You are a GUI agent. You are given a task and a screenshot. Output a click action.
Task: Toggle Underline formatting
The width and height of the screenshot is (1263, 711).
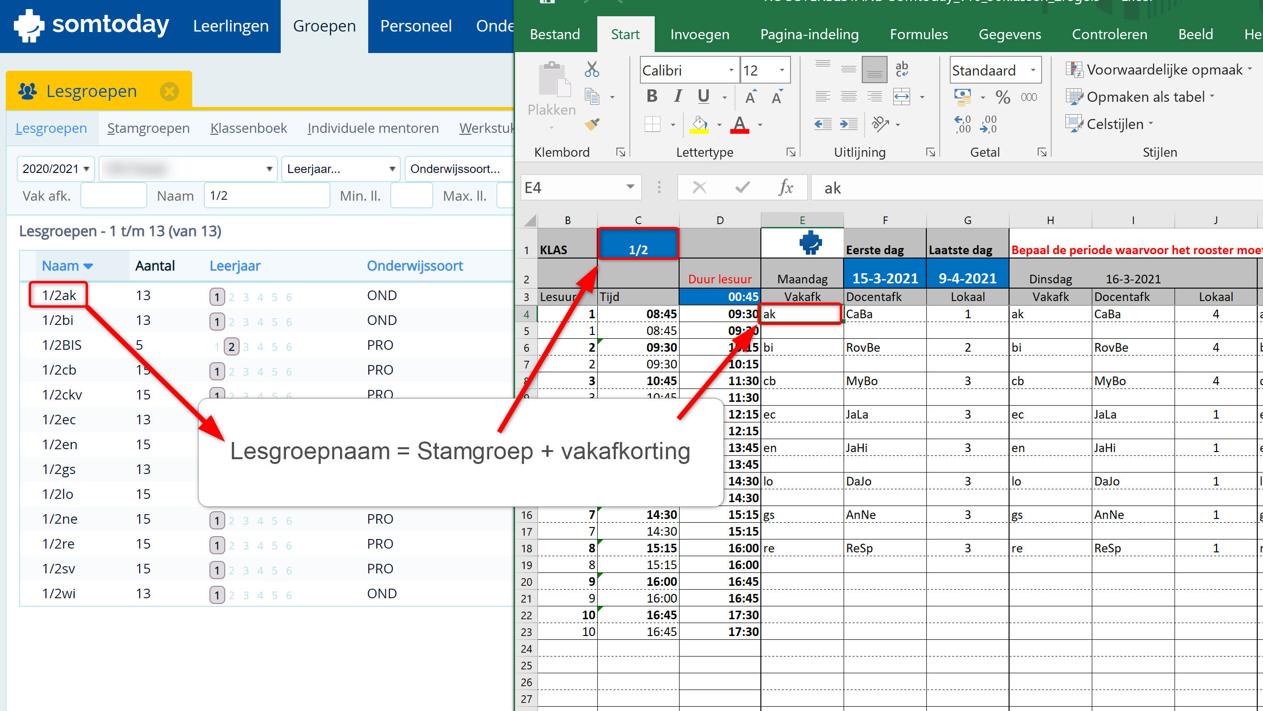pos(703,97)
